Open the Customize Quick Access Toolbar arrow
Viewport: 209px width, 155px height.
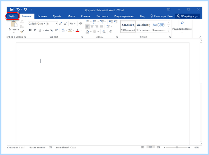coord(32,10)
